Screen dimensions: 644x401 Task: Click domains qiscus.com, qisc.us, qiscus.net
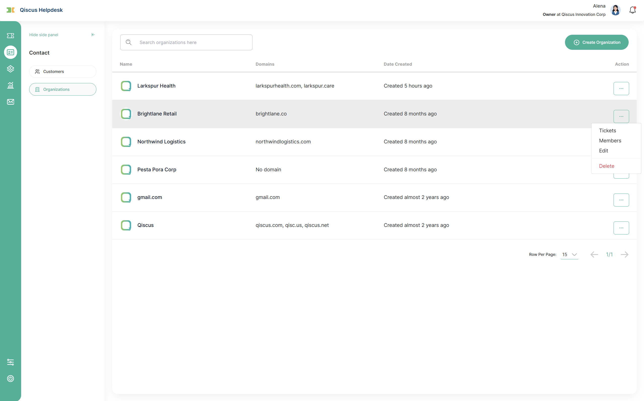pos(292,225)
